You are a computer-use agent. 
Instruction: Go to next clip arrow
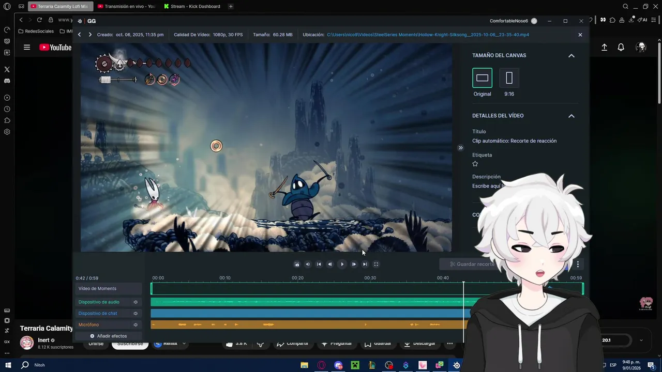90,35
